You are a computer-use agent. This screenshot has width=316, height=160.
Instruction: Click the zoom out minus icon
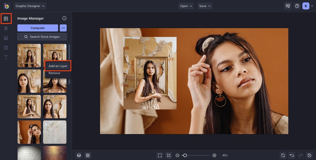point(177,155)
